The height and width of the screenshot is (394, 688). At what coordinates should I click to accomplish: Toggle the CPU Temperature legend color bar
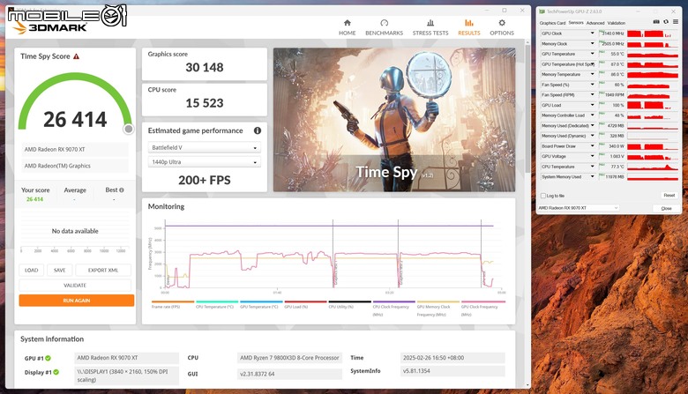click(217, 301)
